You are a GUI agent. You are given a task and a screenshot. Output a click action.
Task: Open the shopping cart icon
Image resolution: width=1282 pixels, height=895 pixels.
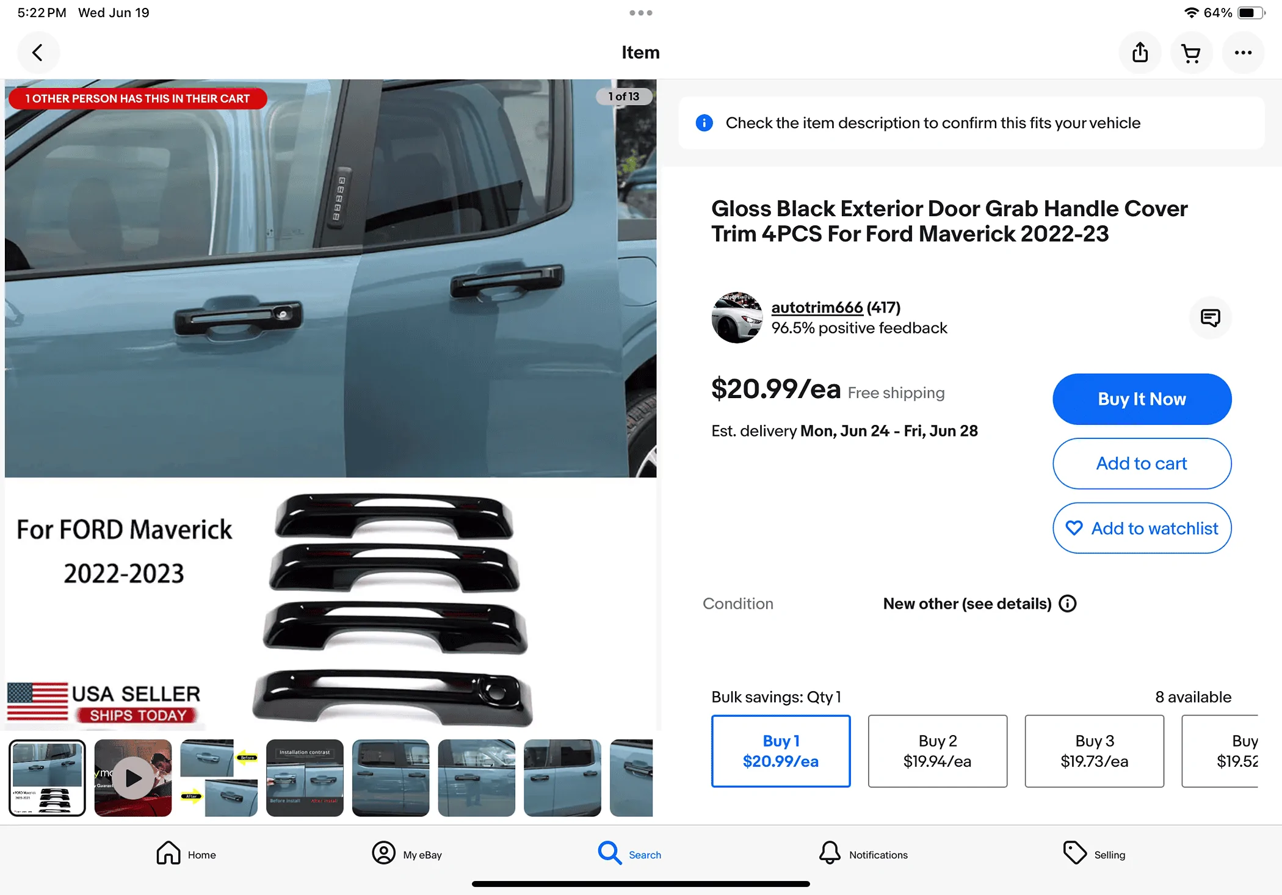pos(1191,53)
